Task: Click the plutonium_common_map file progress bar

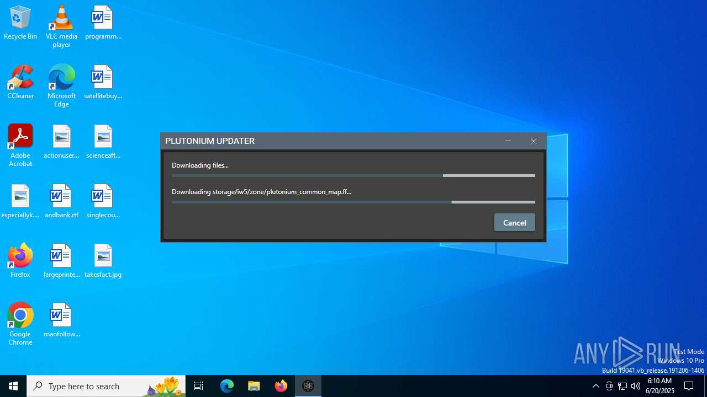Action: (353, 202)
